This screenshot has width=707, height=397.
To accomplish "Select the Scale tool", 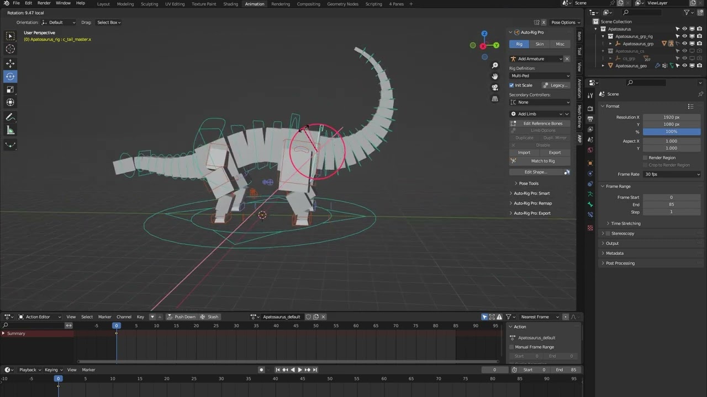I will (x=10, y=89).
